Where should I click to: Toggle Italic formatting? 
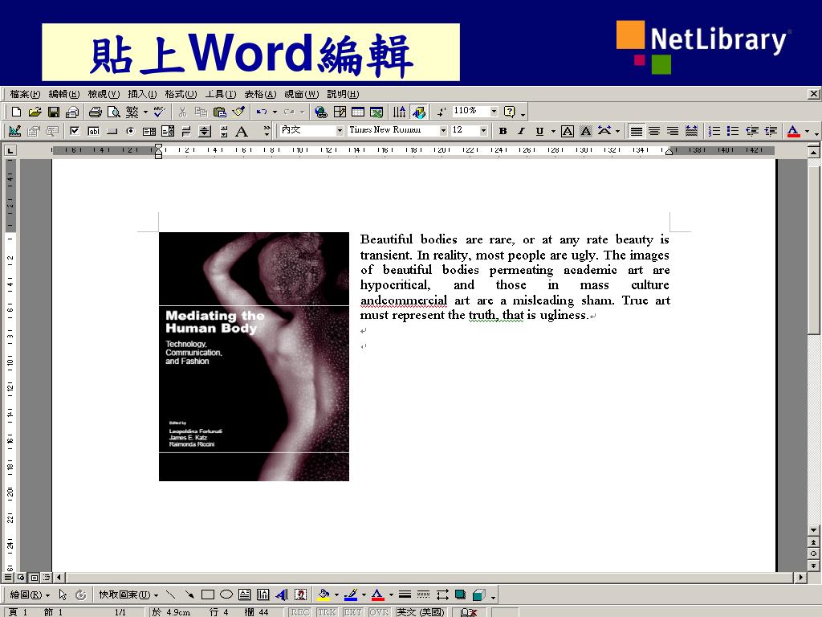coord(521,131)
